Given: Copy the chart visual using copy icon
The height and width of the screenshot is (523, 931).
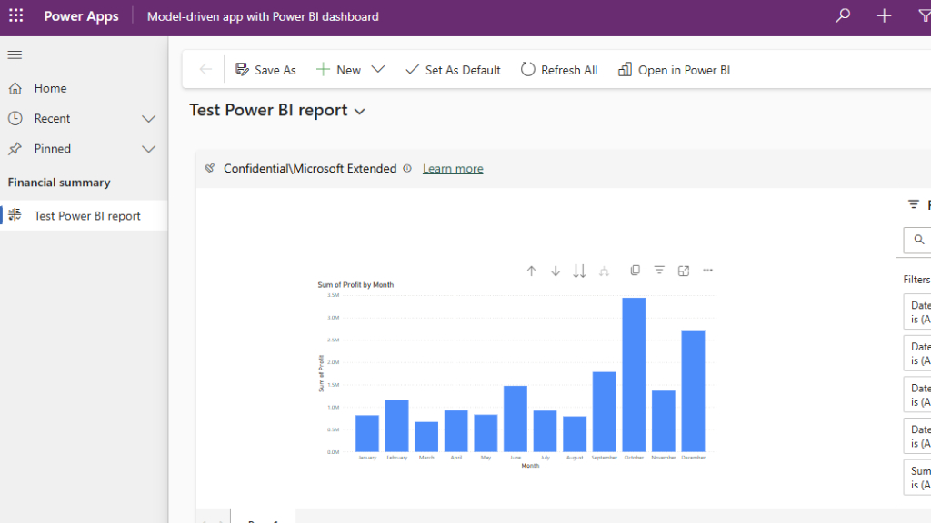Looking at the screenshot, I should tap(636, 271).
